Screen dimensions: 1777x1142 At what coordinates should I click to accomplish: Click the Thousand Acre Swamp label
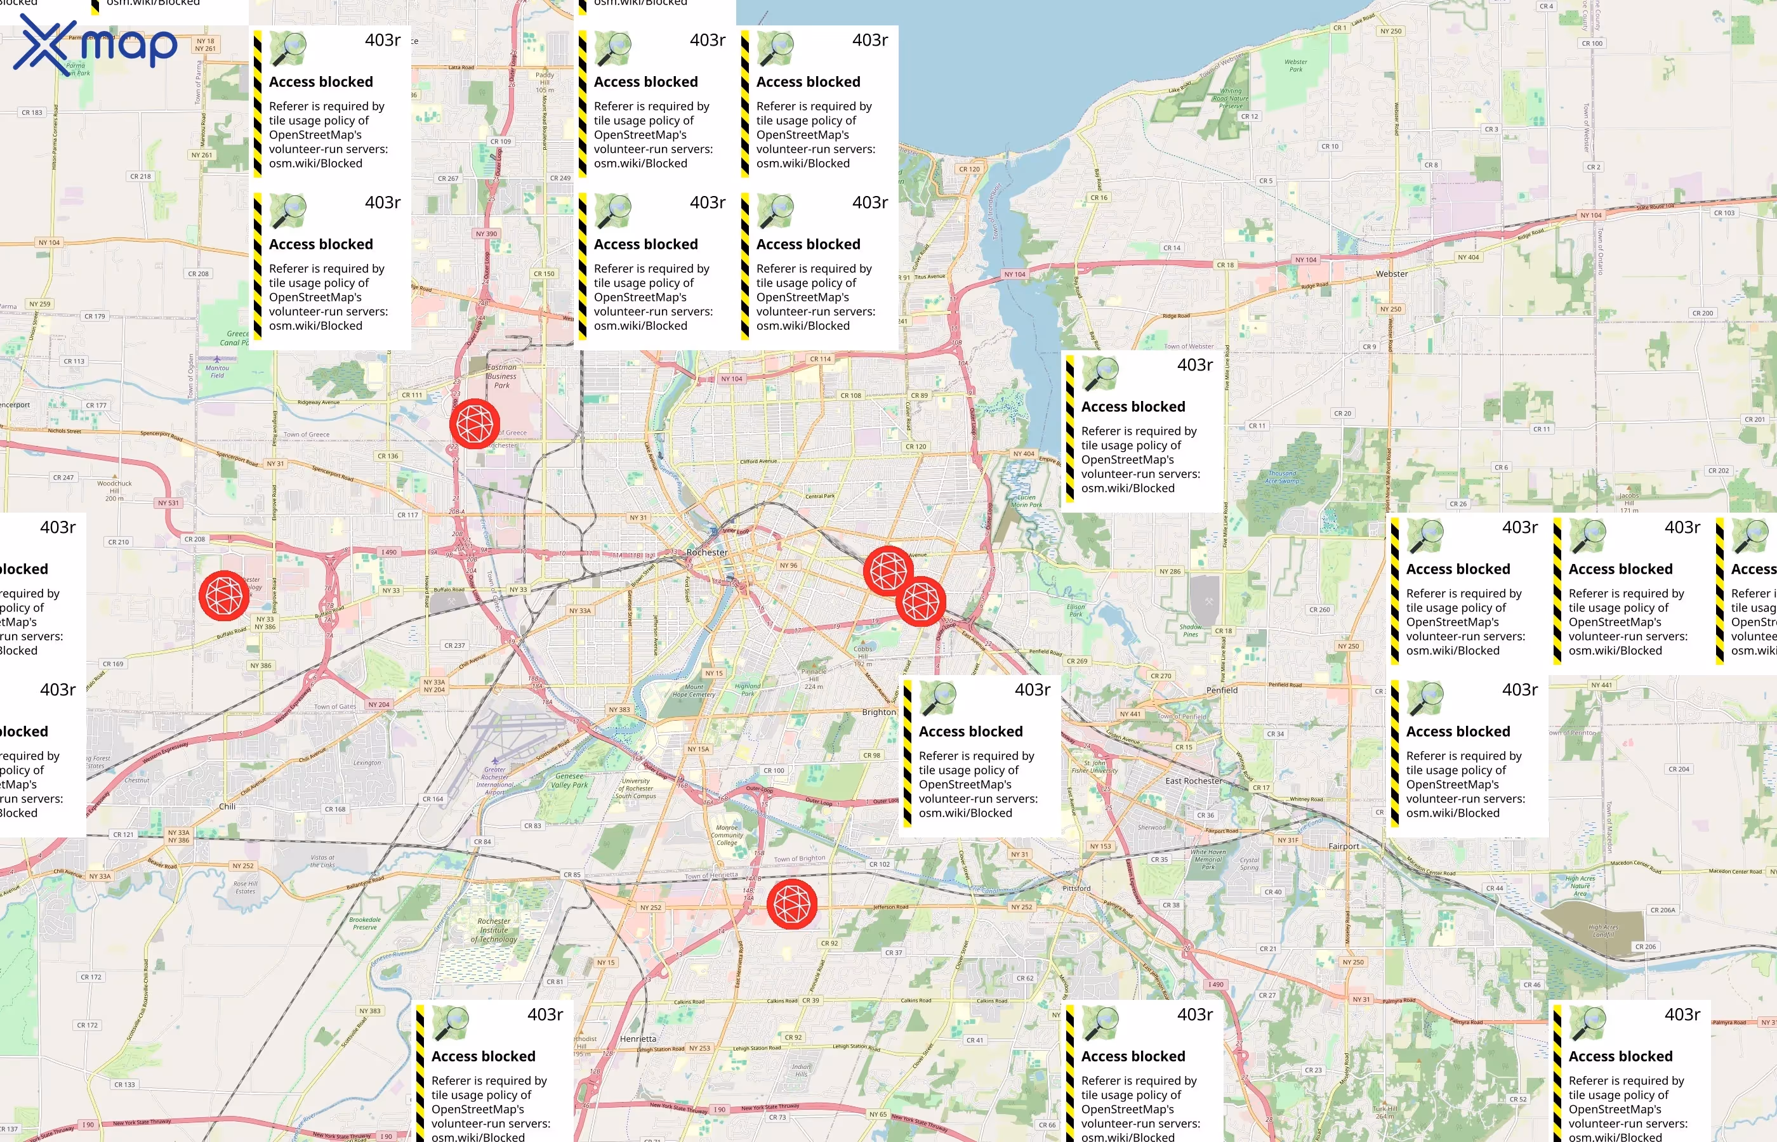(x=1283, y=477)
